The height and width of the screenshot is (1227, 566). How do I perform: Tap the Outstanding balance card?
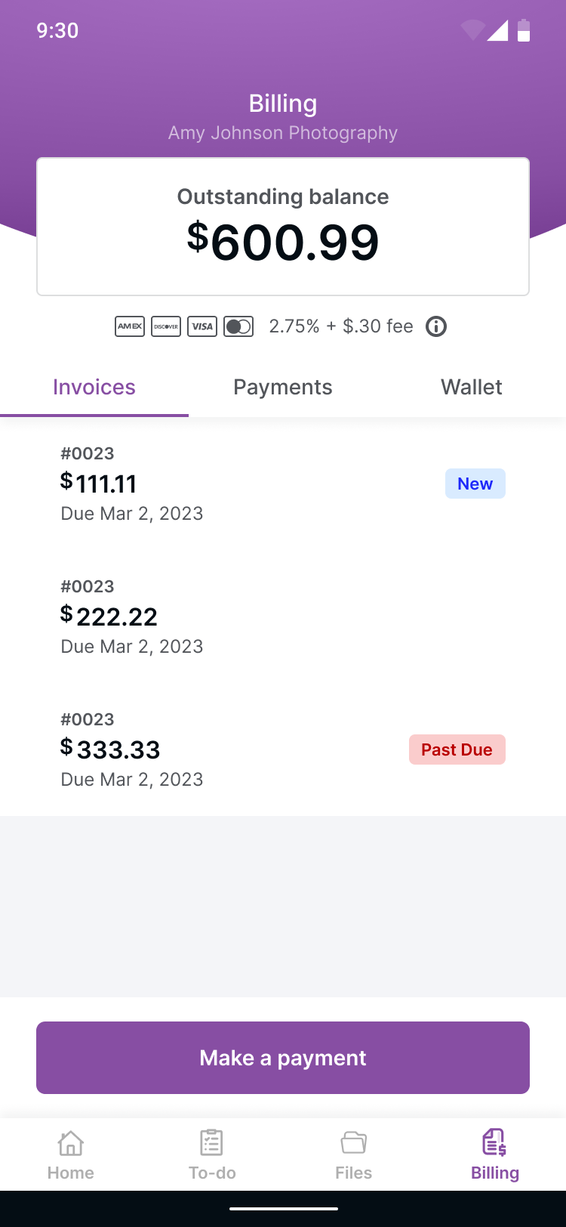point(283,227)
